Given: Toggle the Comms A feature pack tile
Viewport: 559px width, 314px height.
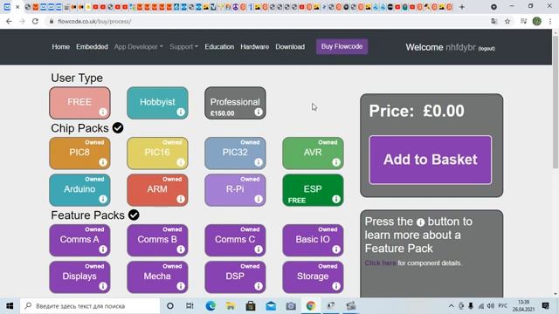Looking at the screenshot, I should point(79,241).
